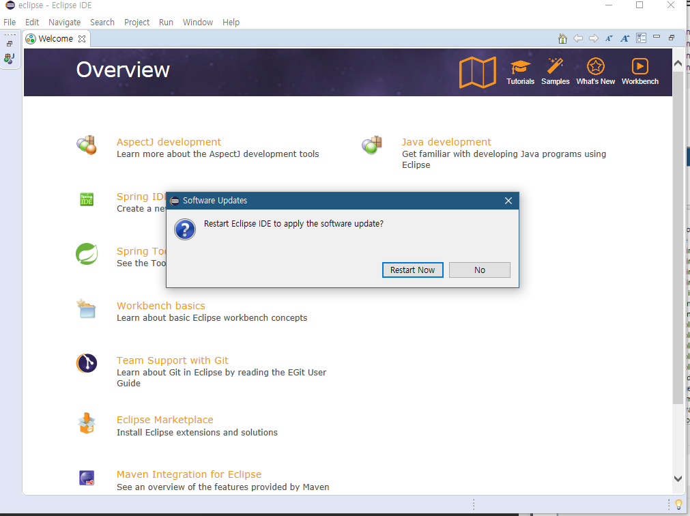This screenshot has height=516, width=690.
Task: Reduce font size icon
Action: [x=609, y=39]
